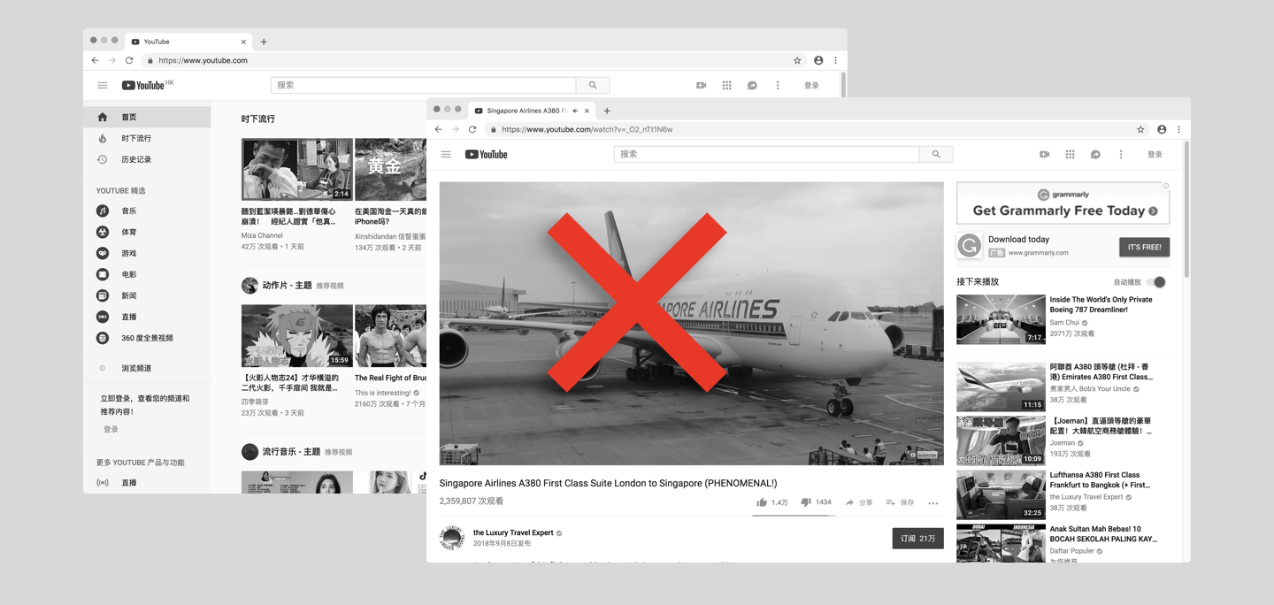Open Lufthansa A380 First Class video thumbnail
Screen dimensions: 1274x605
[1001, 494]
